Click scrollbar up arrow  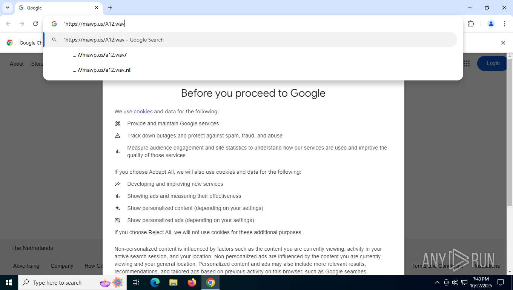click(x=510, y=56)
